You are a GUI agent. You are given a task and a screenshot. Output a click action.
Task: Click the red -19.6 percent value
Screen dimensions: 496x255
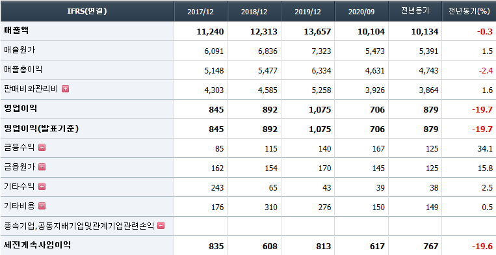482,246
